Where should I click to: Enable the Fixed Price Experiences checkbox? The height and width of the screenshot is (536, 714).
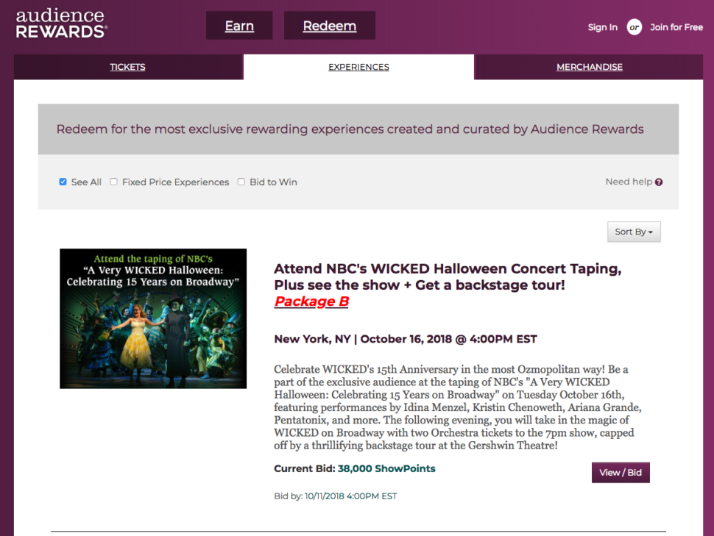click(x=113, y=182)
